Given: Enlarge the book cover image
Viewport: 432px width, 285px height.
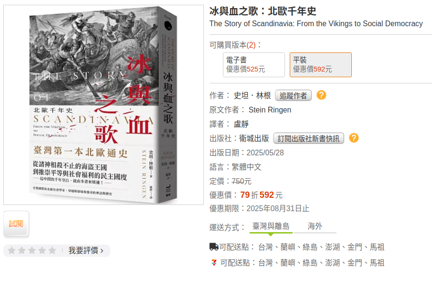Looking at the screenshot, I should tap(104, 105).
